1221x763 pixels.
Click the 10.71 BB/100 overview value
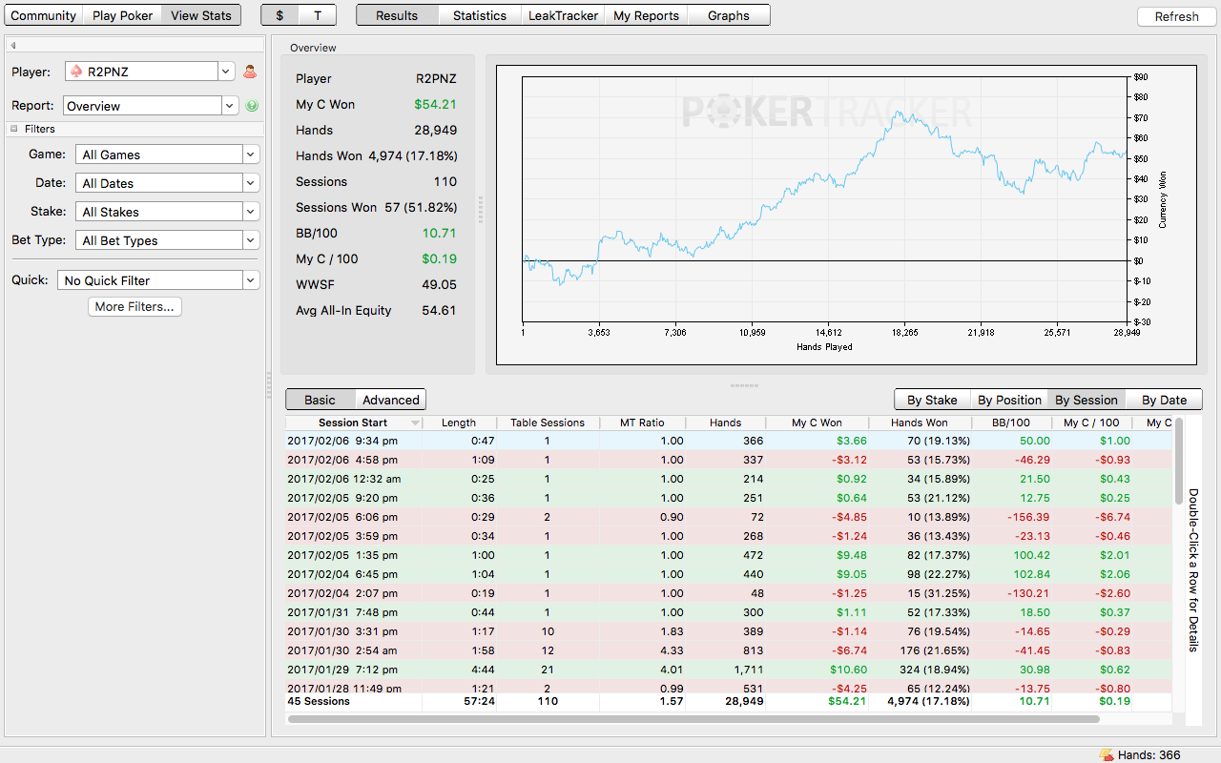click(440, 233)
